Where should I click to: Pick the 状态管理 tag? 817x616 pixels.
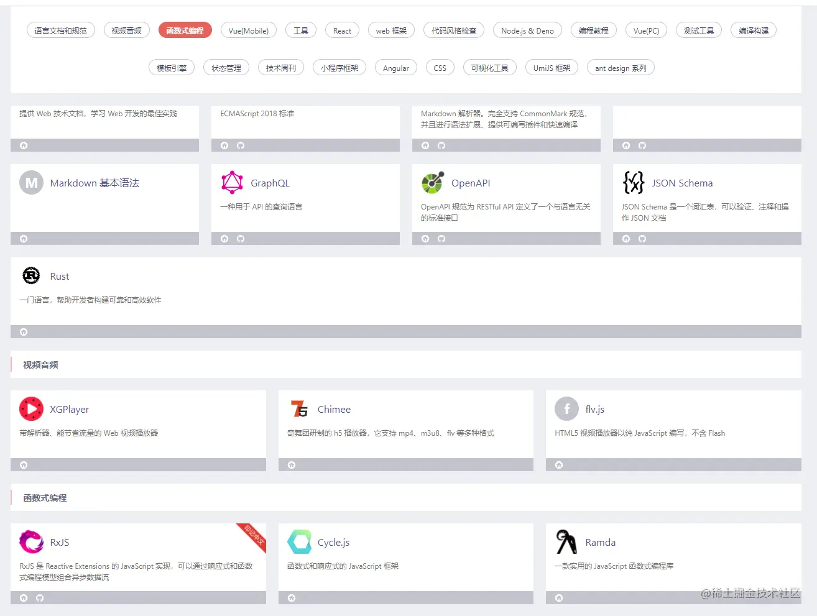click(226, 68)
